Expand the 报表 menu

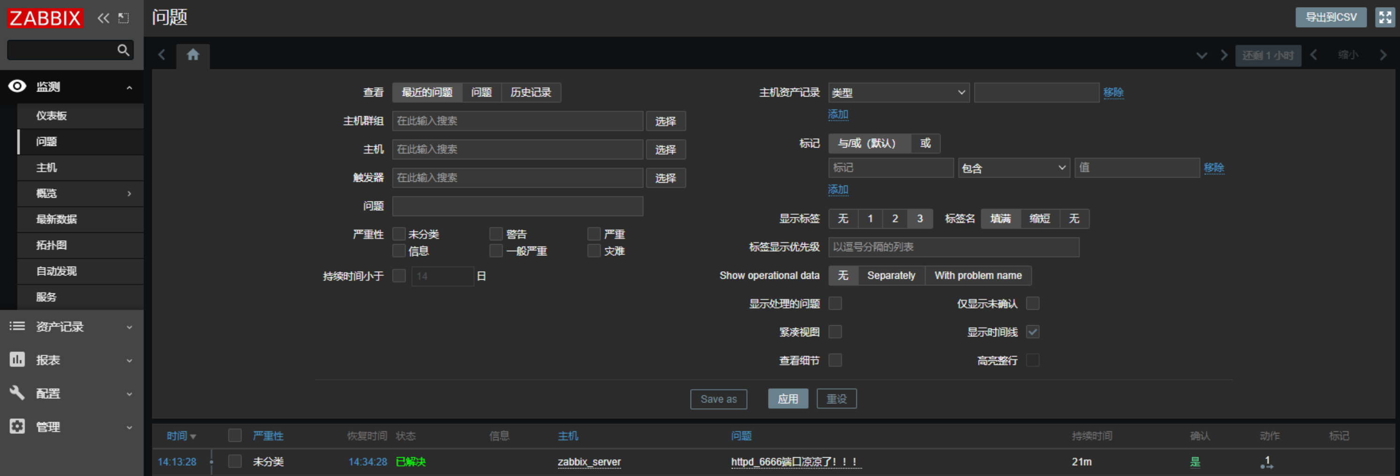[129, 360]
